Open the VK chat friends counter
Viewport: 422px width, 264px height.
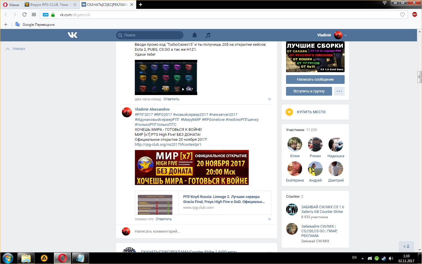pyautogui.click(x=406, y=246)
